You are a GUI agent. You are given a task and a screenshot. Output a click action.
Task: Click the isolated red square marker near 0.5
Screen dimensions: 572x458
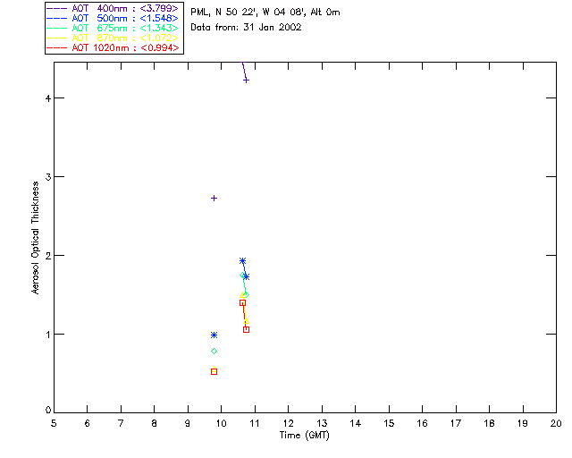click(214, 372)
